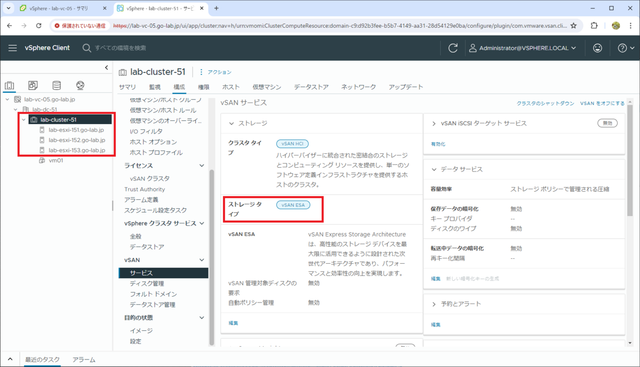Open the 監視 tab

pyautogui.click(x=155, y=87)
